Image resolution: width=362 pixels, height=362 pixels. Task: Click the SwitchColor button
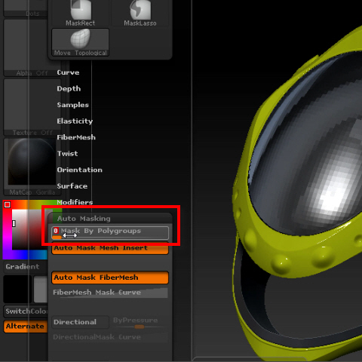coord(26,311)
